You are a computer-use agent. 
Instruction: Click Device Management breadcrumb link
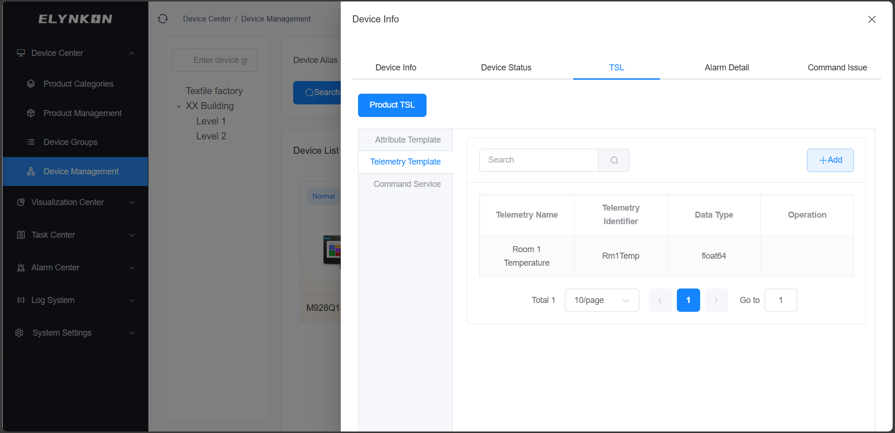[276, 19]
